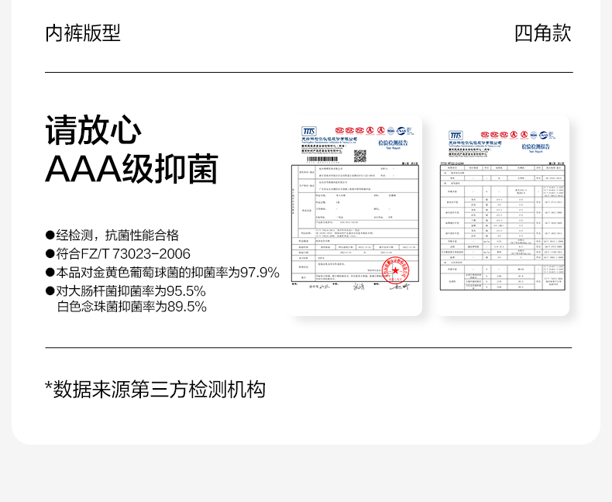Click the 检验检测报告 title on first report

pos(393,143)
